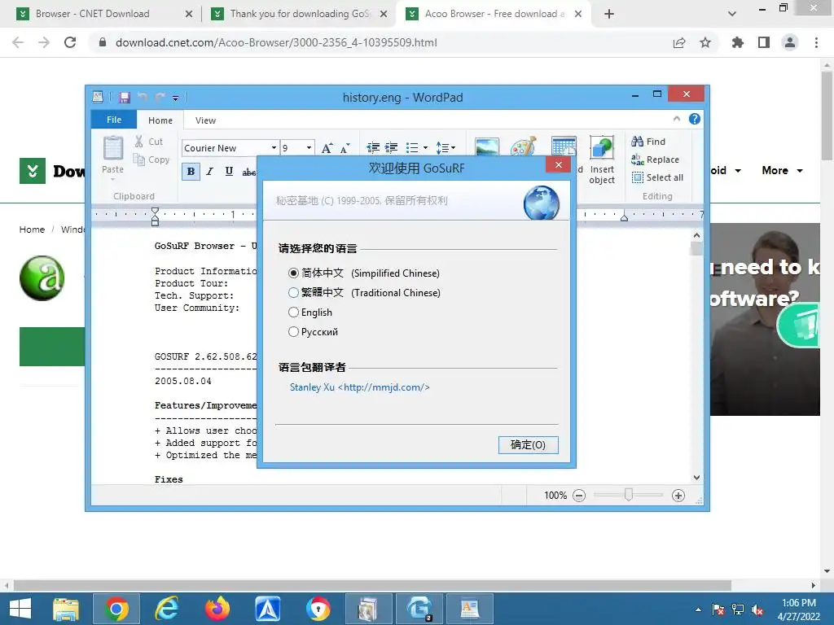The width and height of the screenshot is (834, 625).
Task: Click the Find binoculars button
Action: tap(648, 142)
